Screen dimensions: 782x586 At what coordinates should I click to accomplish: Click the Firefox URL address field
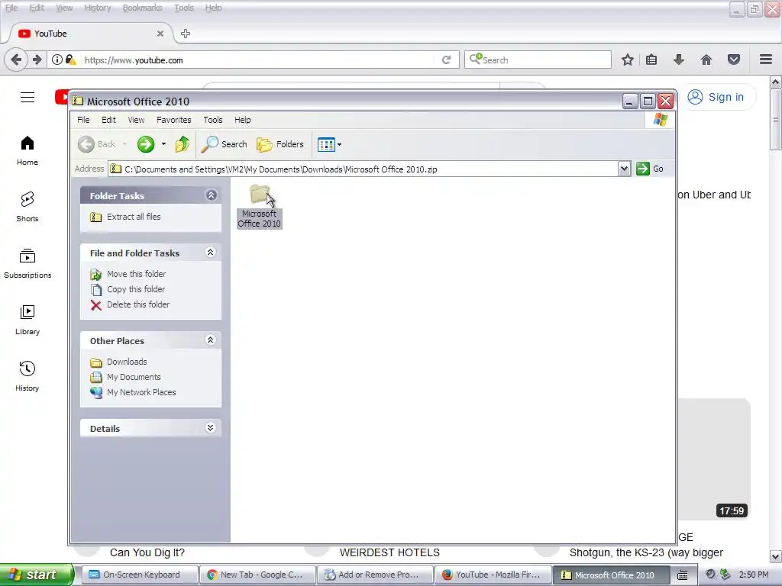click(260, 60)
